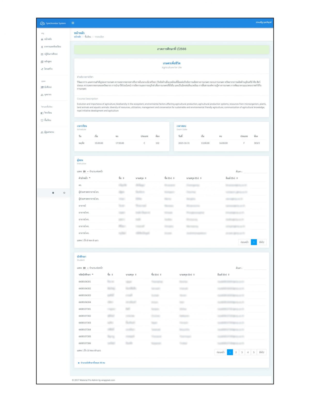The height and width of the screenshot is (402, 310).
Task: Focus the student table search field
Action: click(255, 268)
